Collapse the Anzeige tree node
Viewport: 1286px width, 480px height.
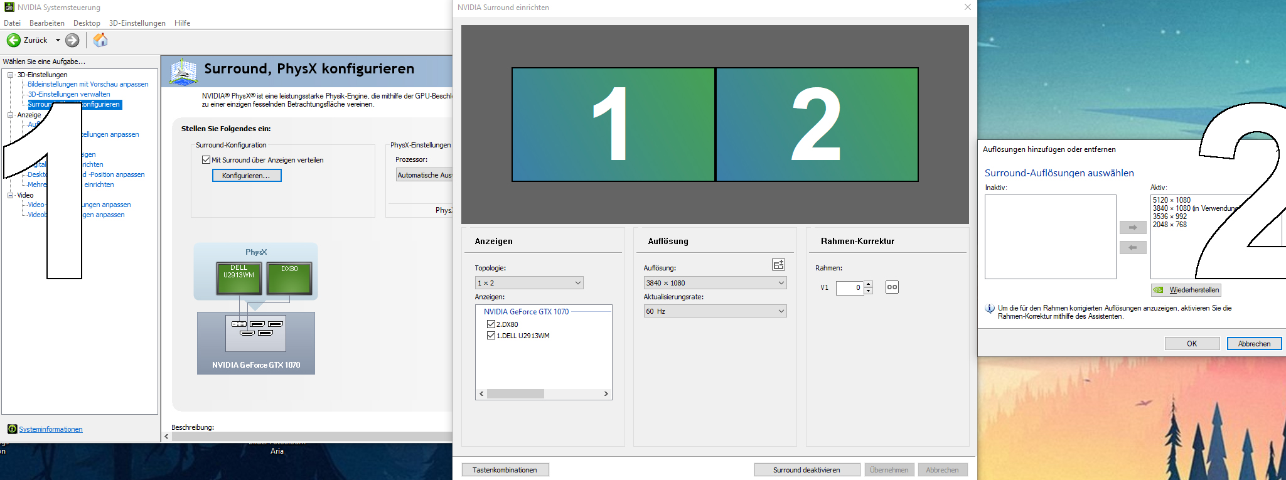click(11, 115)
